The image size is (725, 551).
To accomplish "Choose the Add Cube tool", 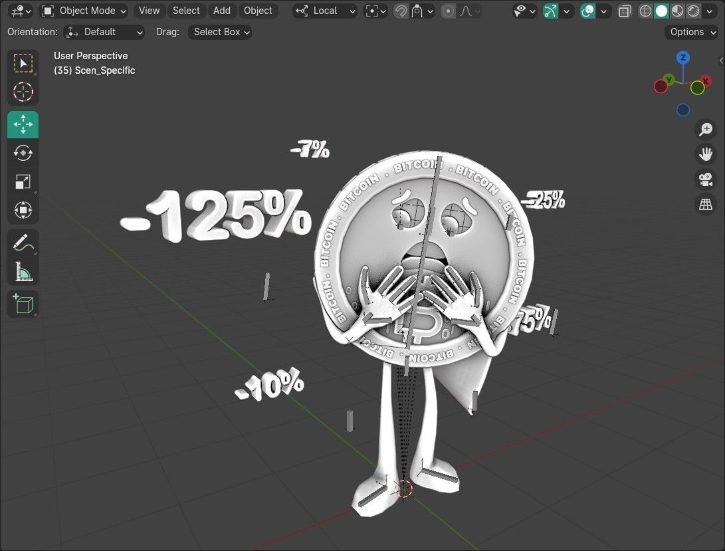I will click(x=23, y=304).
